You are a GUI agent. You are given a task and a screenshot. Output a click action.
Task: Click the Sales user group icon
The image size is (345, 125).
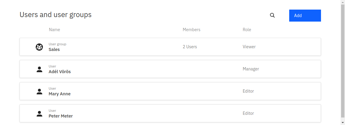(39, 47)
